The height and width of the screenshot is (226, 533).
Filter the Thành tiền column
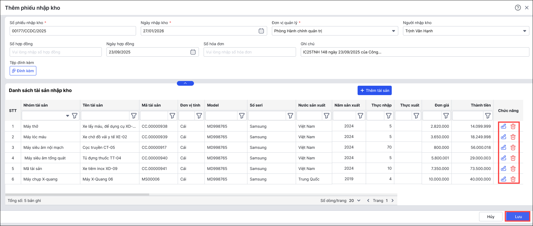point(488,116)
